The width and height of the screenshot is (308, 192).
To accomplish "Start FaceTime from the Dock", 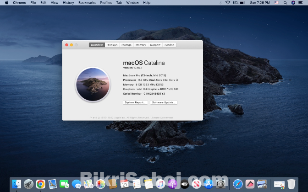I will click(65, 184).
